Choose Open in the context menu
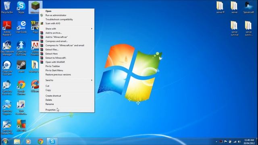This screenshot has width=258, height=145. tap(67, 11)
